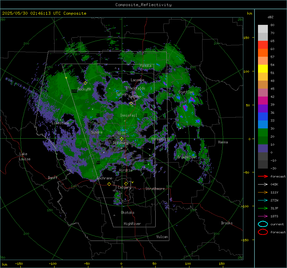Click the dBZ legend heading

point(270,17)
